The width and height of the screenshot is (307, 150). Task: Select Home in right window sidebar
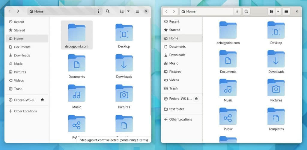click(182, 38)
